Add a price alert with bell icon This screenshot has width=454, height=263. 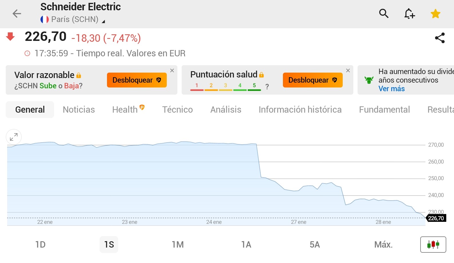[x=409, y=13]
